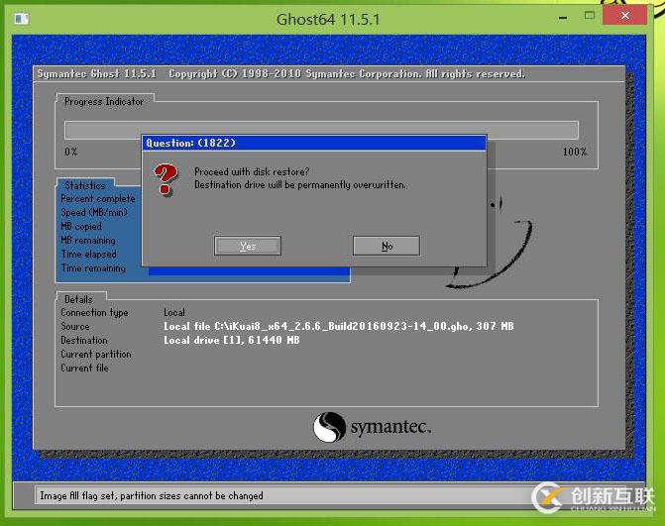Click the red question mark icon
This screenshot has height=526, width=665.
point(166,179)
